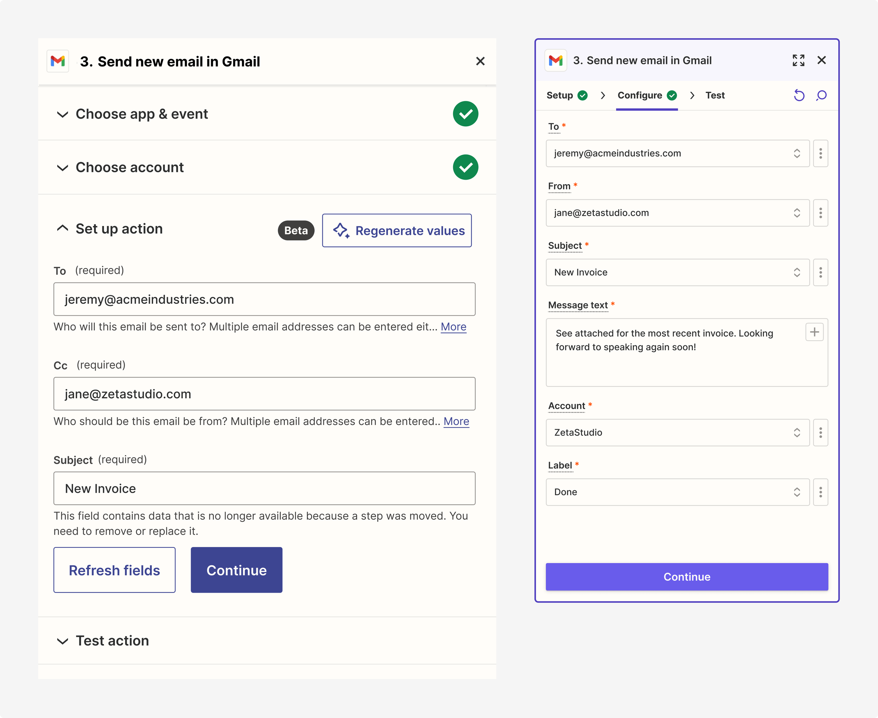Click the expand fullscreen icon in right panel
The image size is (878, 718).
pyautogui.click(x=798, y=60)
